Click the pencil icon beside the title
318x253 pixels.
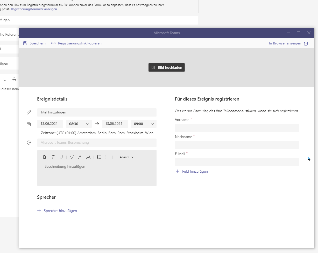coord(29,112)
